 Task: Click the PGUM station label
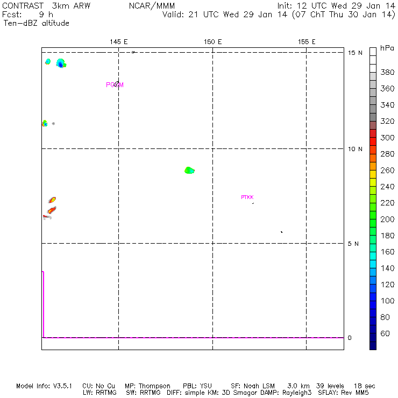[115, 85]
